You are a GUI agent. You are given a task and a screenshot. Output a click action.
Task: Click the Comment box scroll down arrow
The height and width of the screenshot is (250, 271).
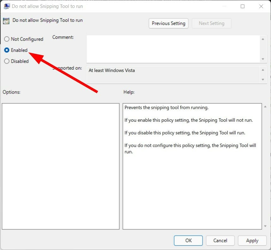click(263, 59)
